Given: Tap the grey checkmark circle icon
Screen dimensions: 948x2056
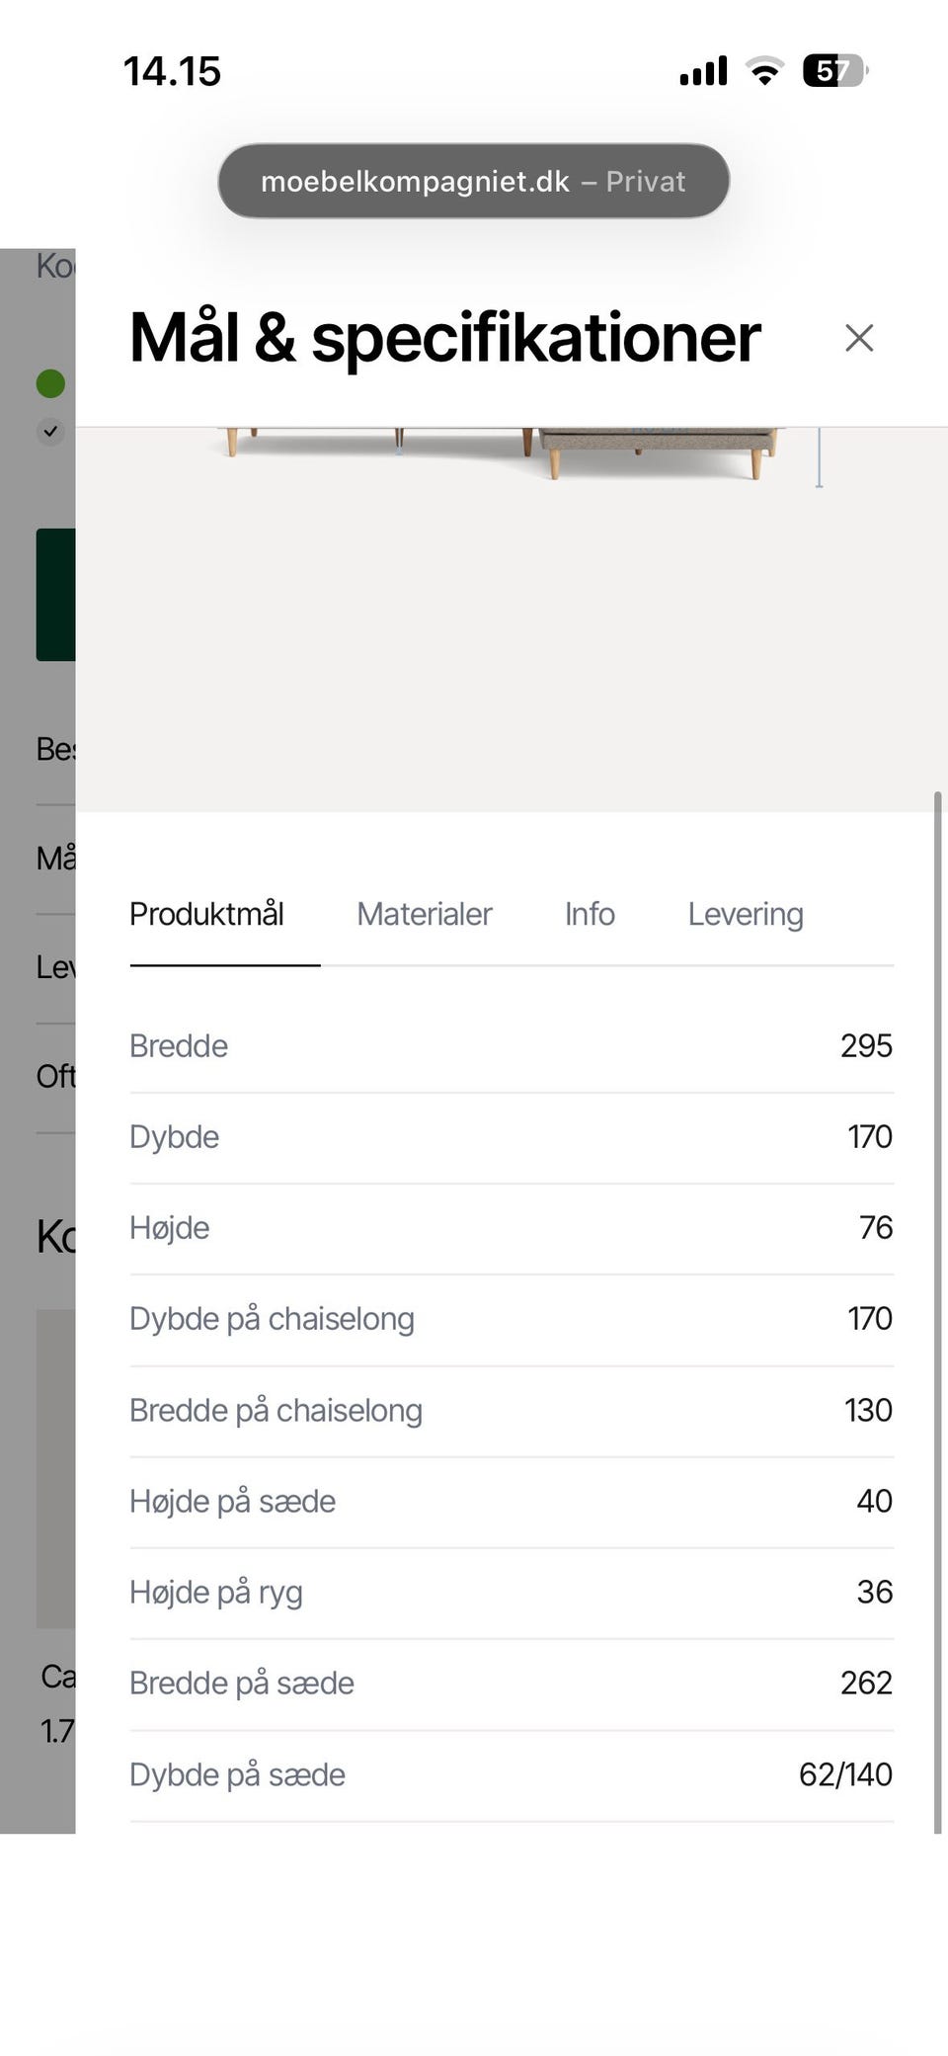Looking at the screenshot, I should 50,432.
